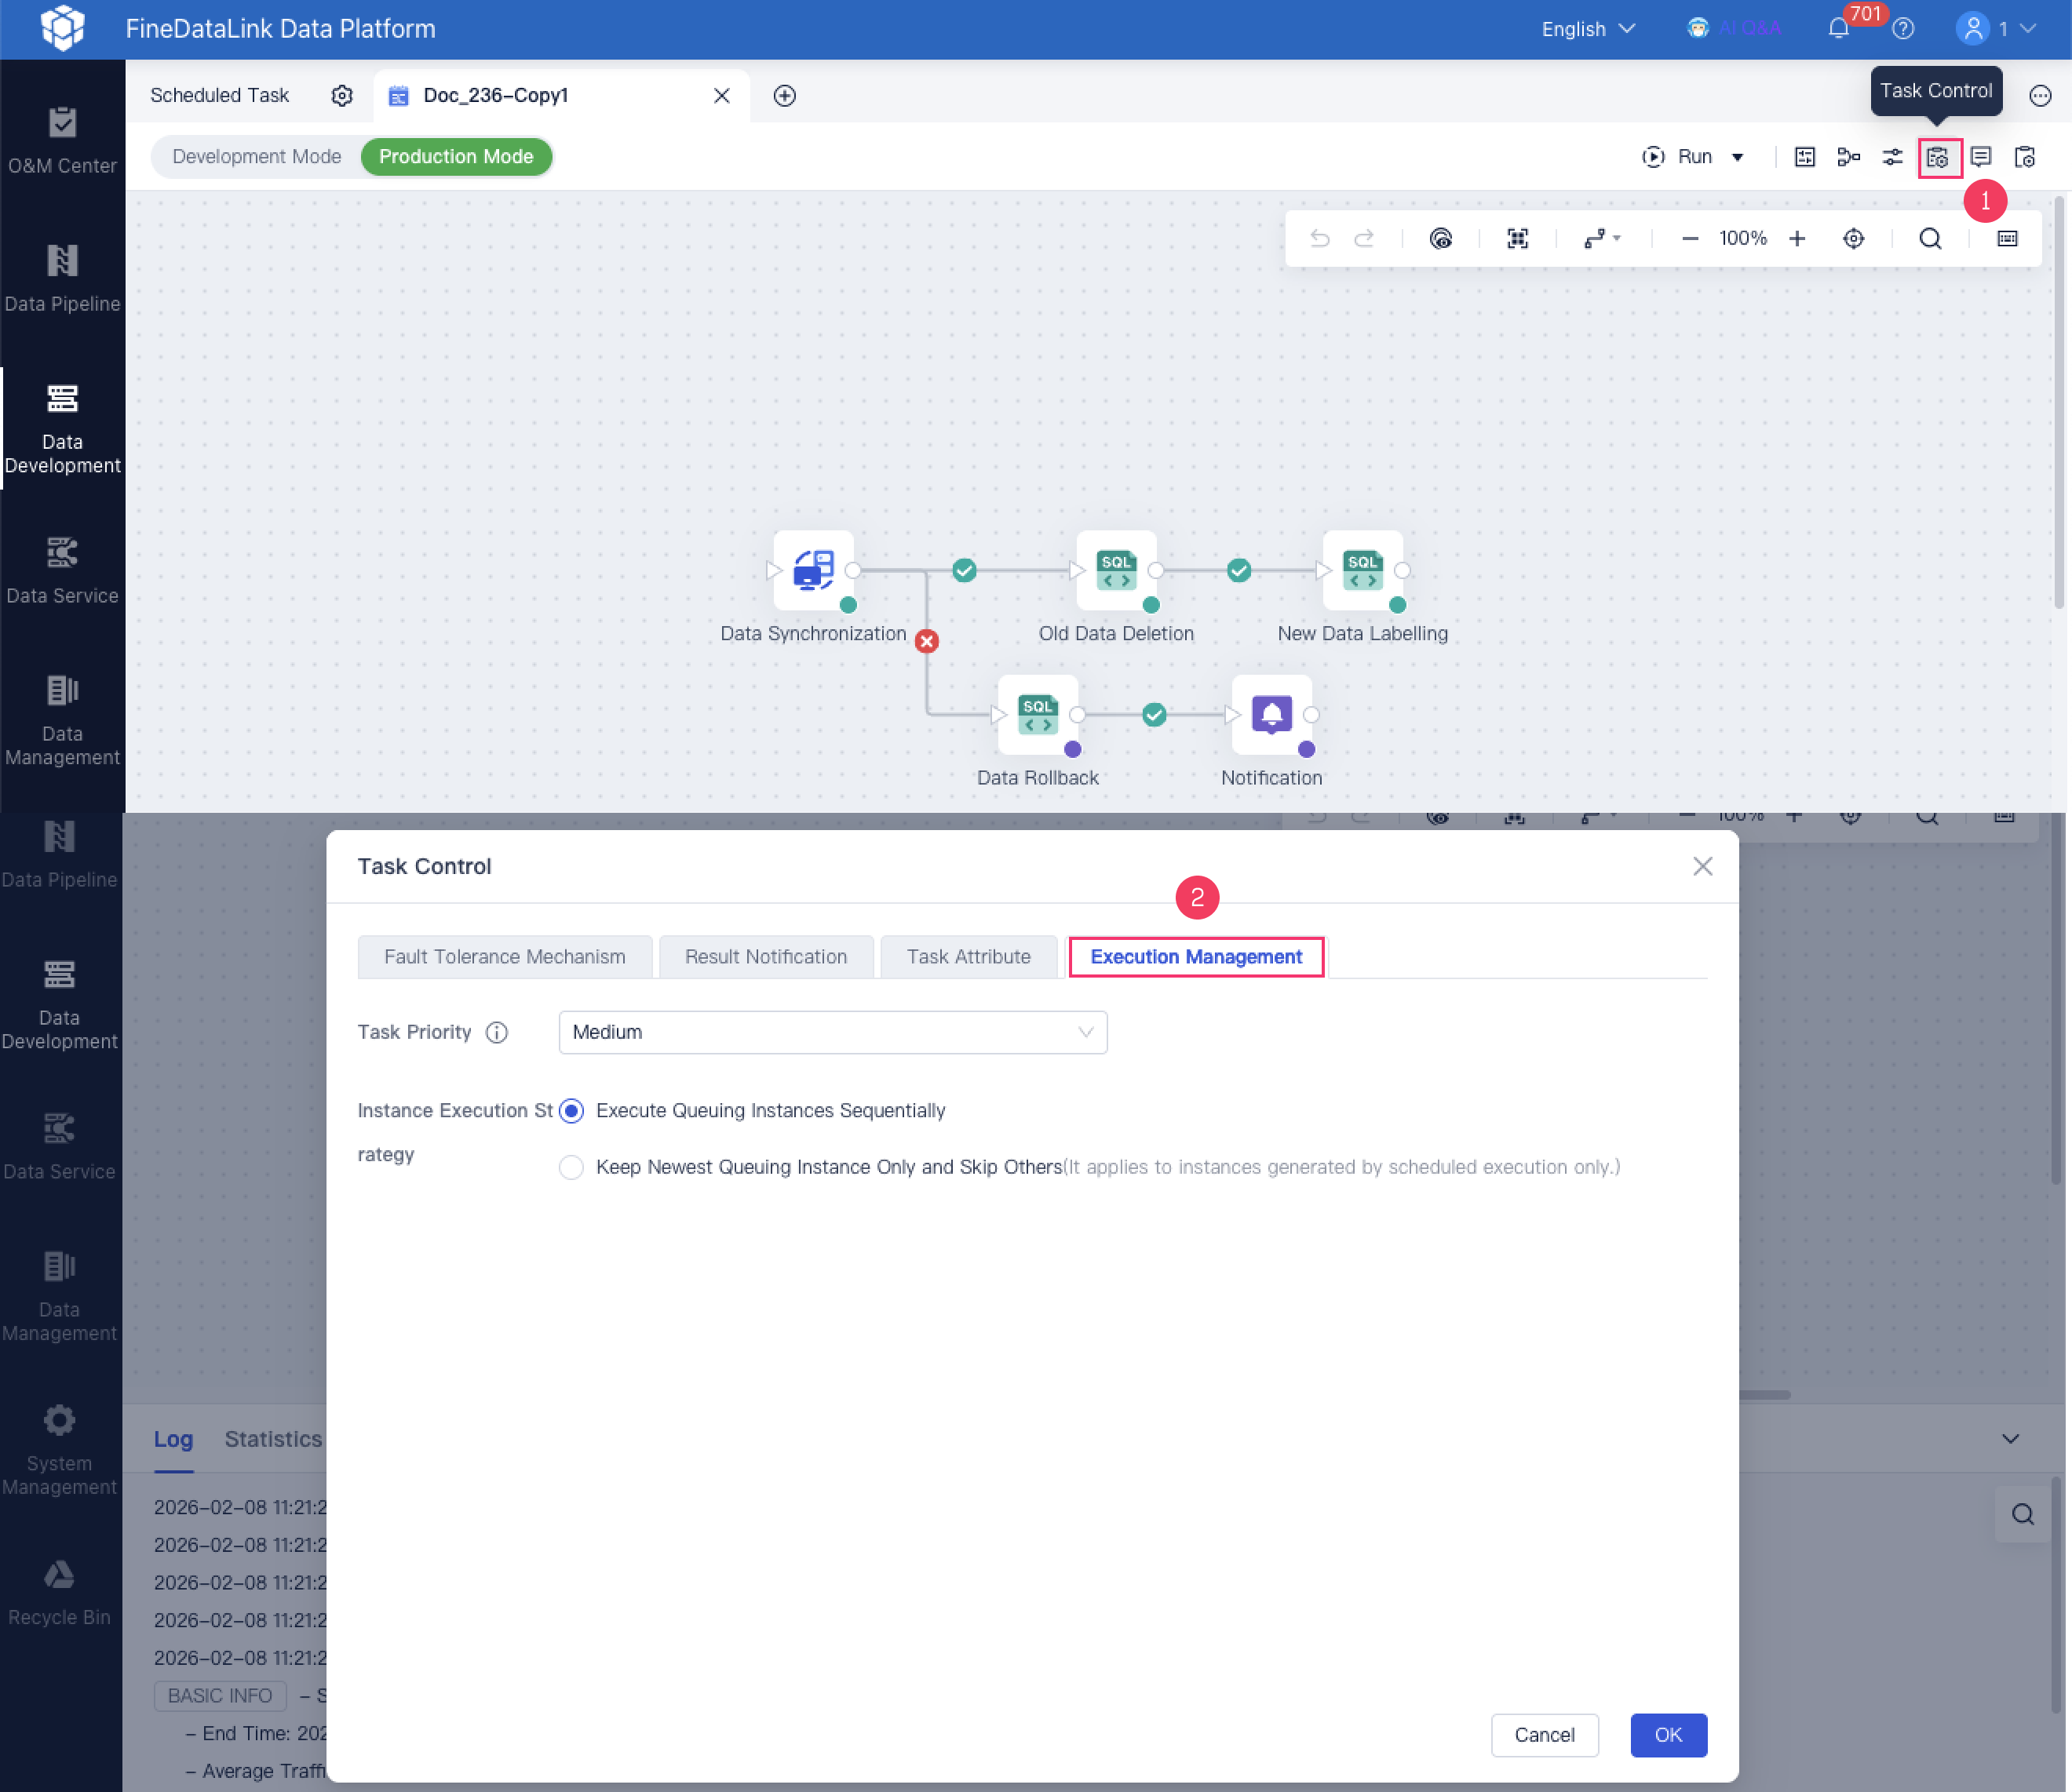2072x1792 pixels.
Task: Click OK in Task Control dialog
Action: 1668,1735
